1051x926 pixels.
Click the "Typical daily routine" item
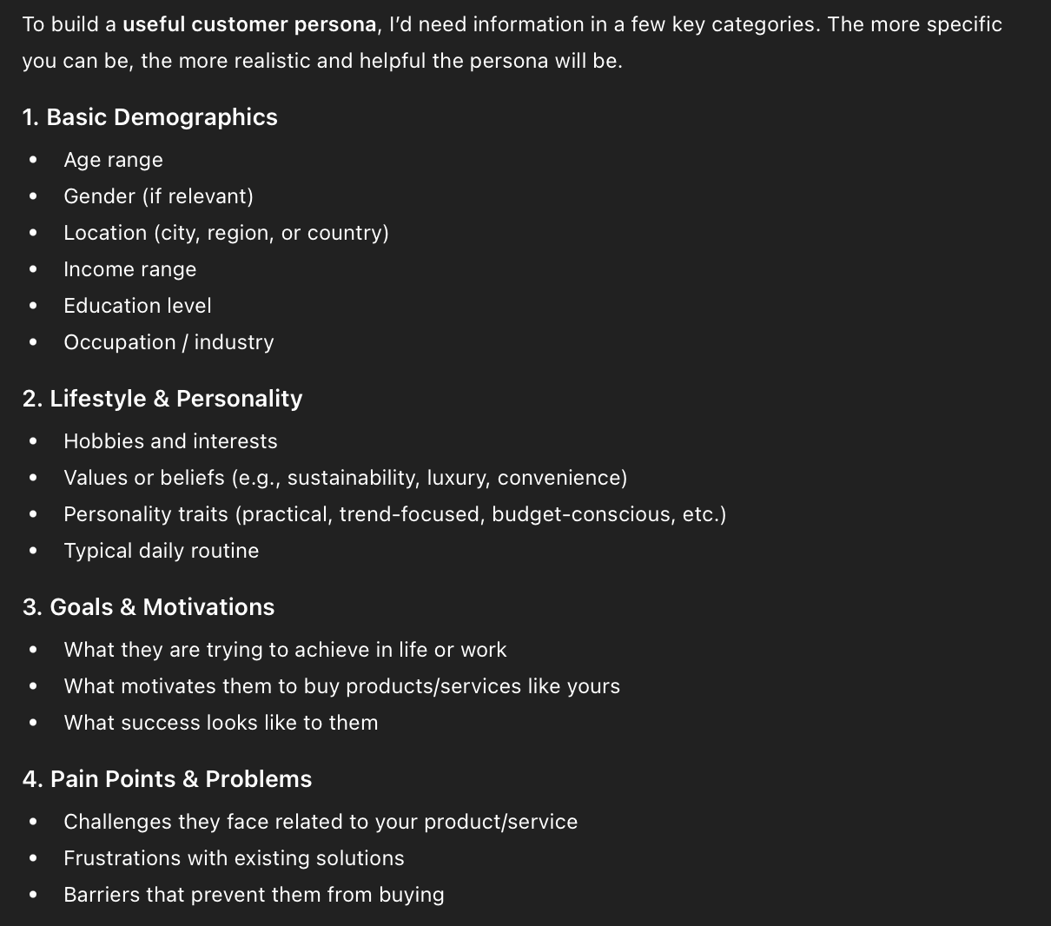tap(161, 551)
